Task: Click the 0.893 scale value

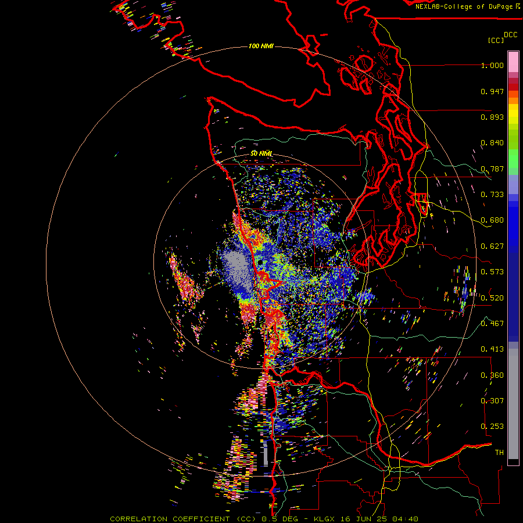Action: click(492, 117)
